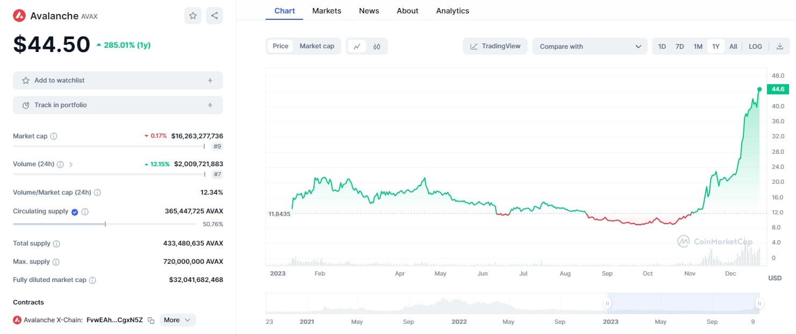Open the Market cap info tooltip icon
The width and height of the screenshot is (796, 334).
tap(54, 136)
